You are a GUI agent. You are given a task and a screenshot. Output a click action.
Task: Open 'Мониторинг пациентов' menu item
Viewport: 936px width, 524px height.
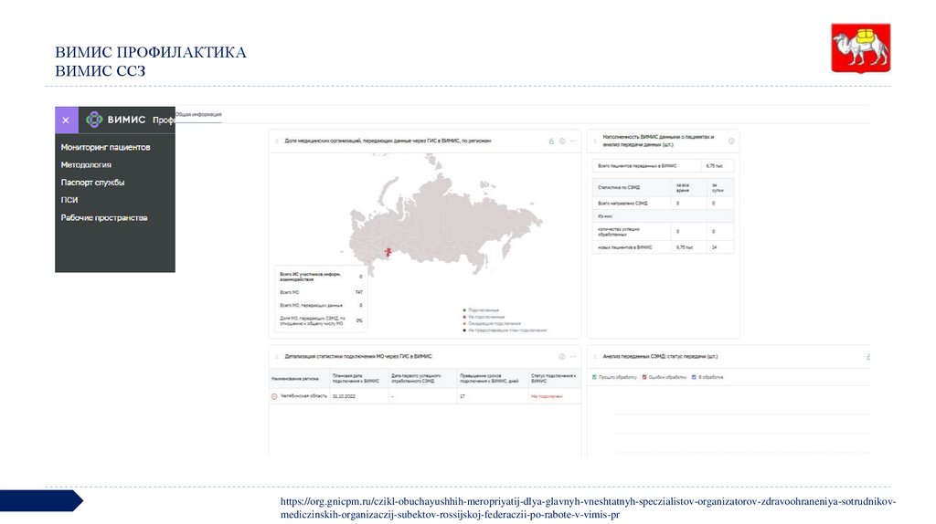point(105,147)
